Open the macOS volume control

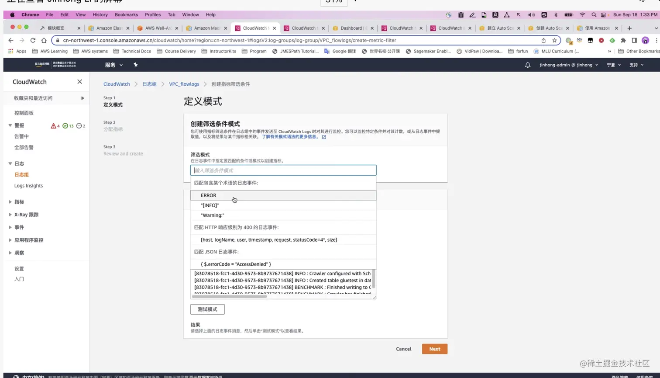531,15
